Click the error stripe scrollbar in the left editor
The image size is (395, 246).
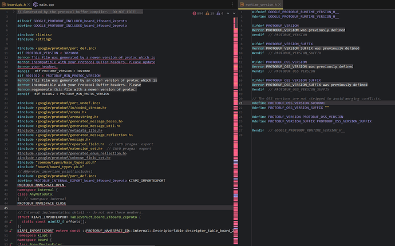235,131
